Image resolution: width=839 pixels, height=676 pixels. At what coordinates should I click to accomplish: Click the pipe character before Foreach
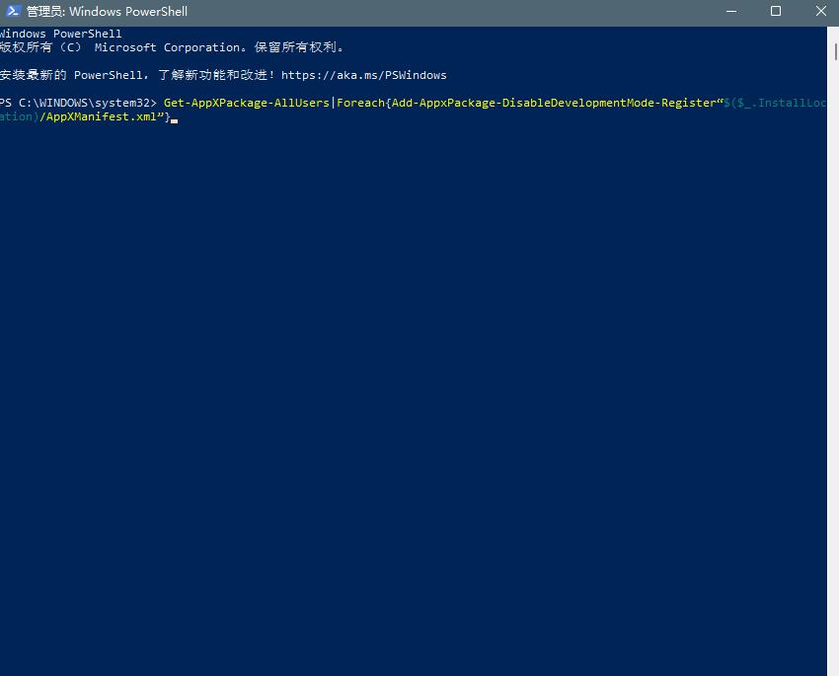tap(334, 103)
